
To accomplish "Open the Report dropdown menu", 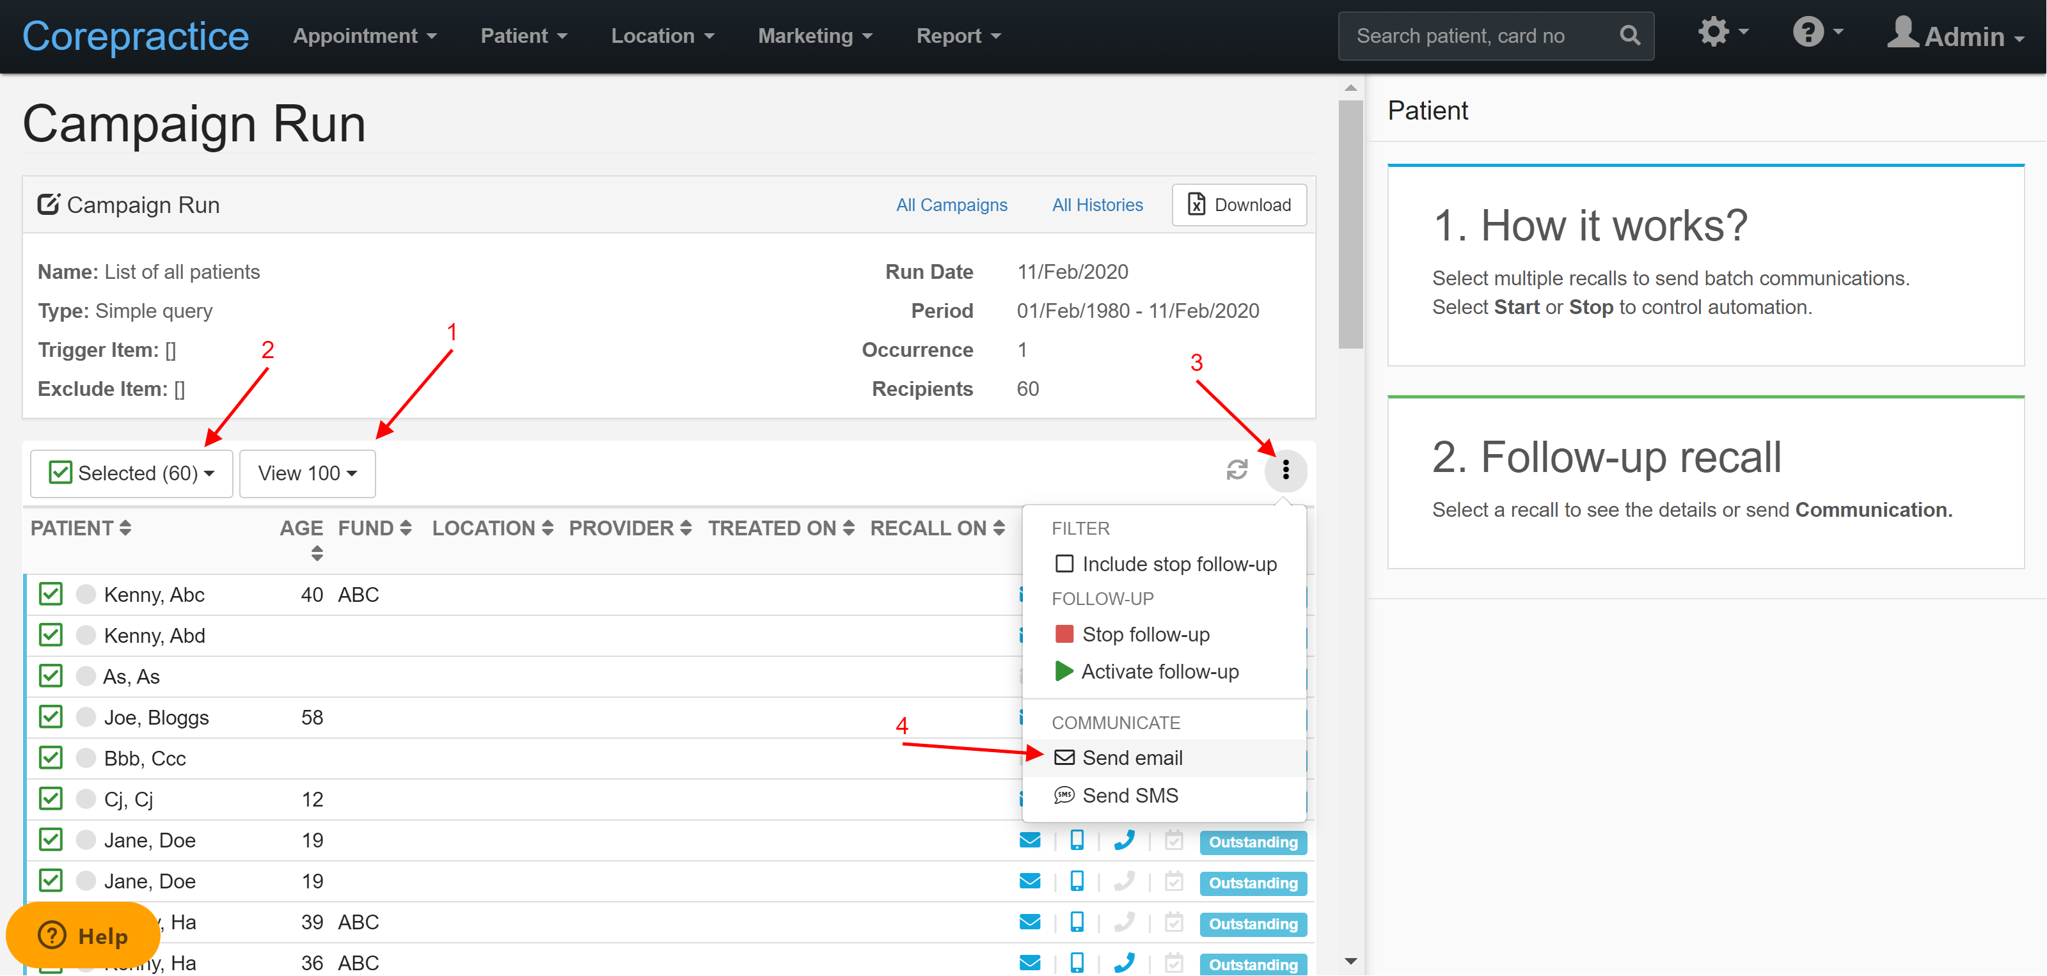I will pyautogui.click(x=958, y=36).
